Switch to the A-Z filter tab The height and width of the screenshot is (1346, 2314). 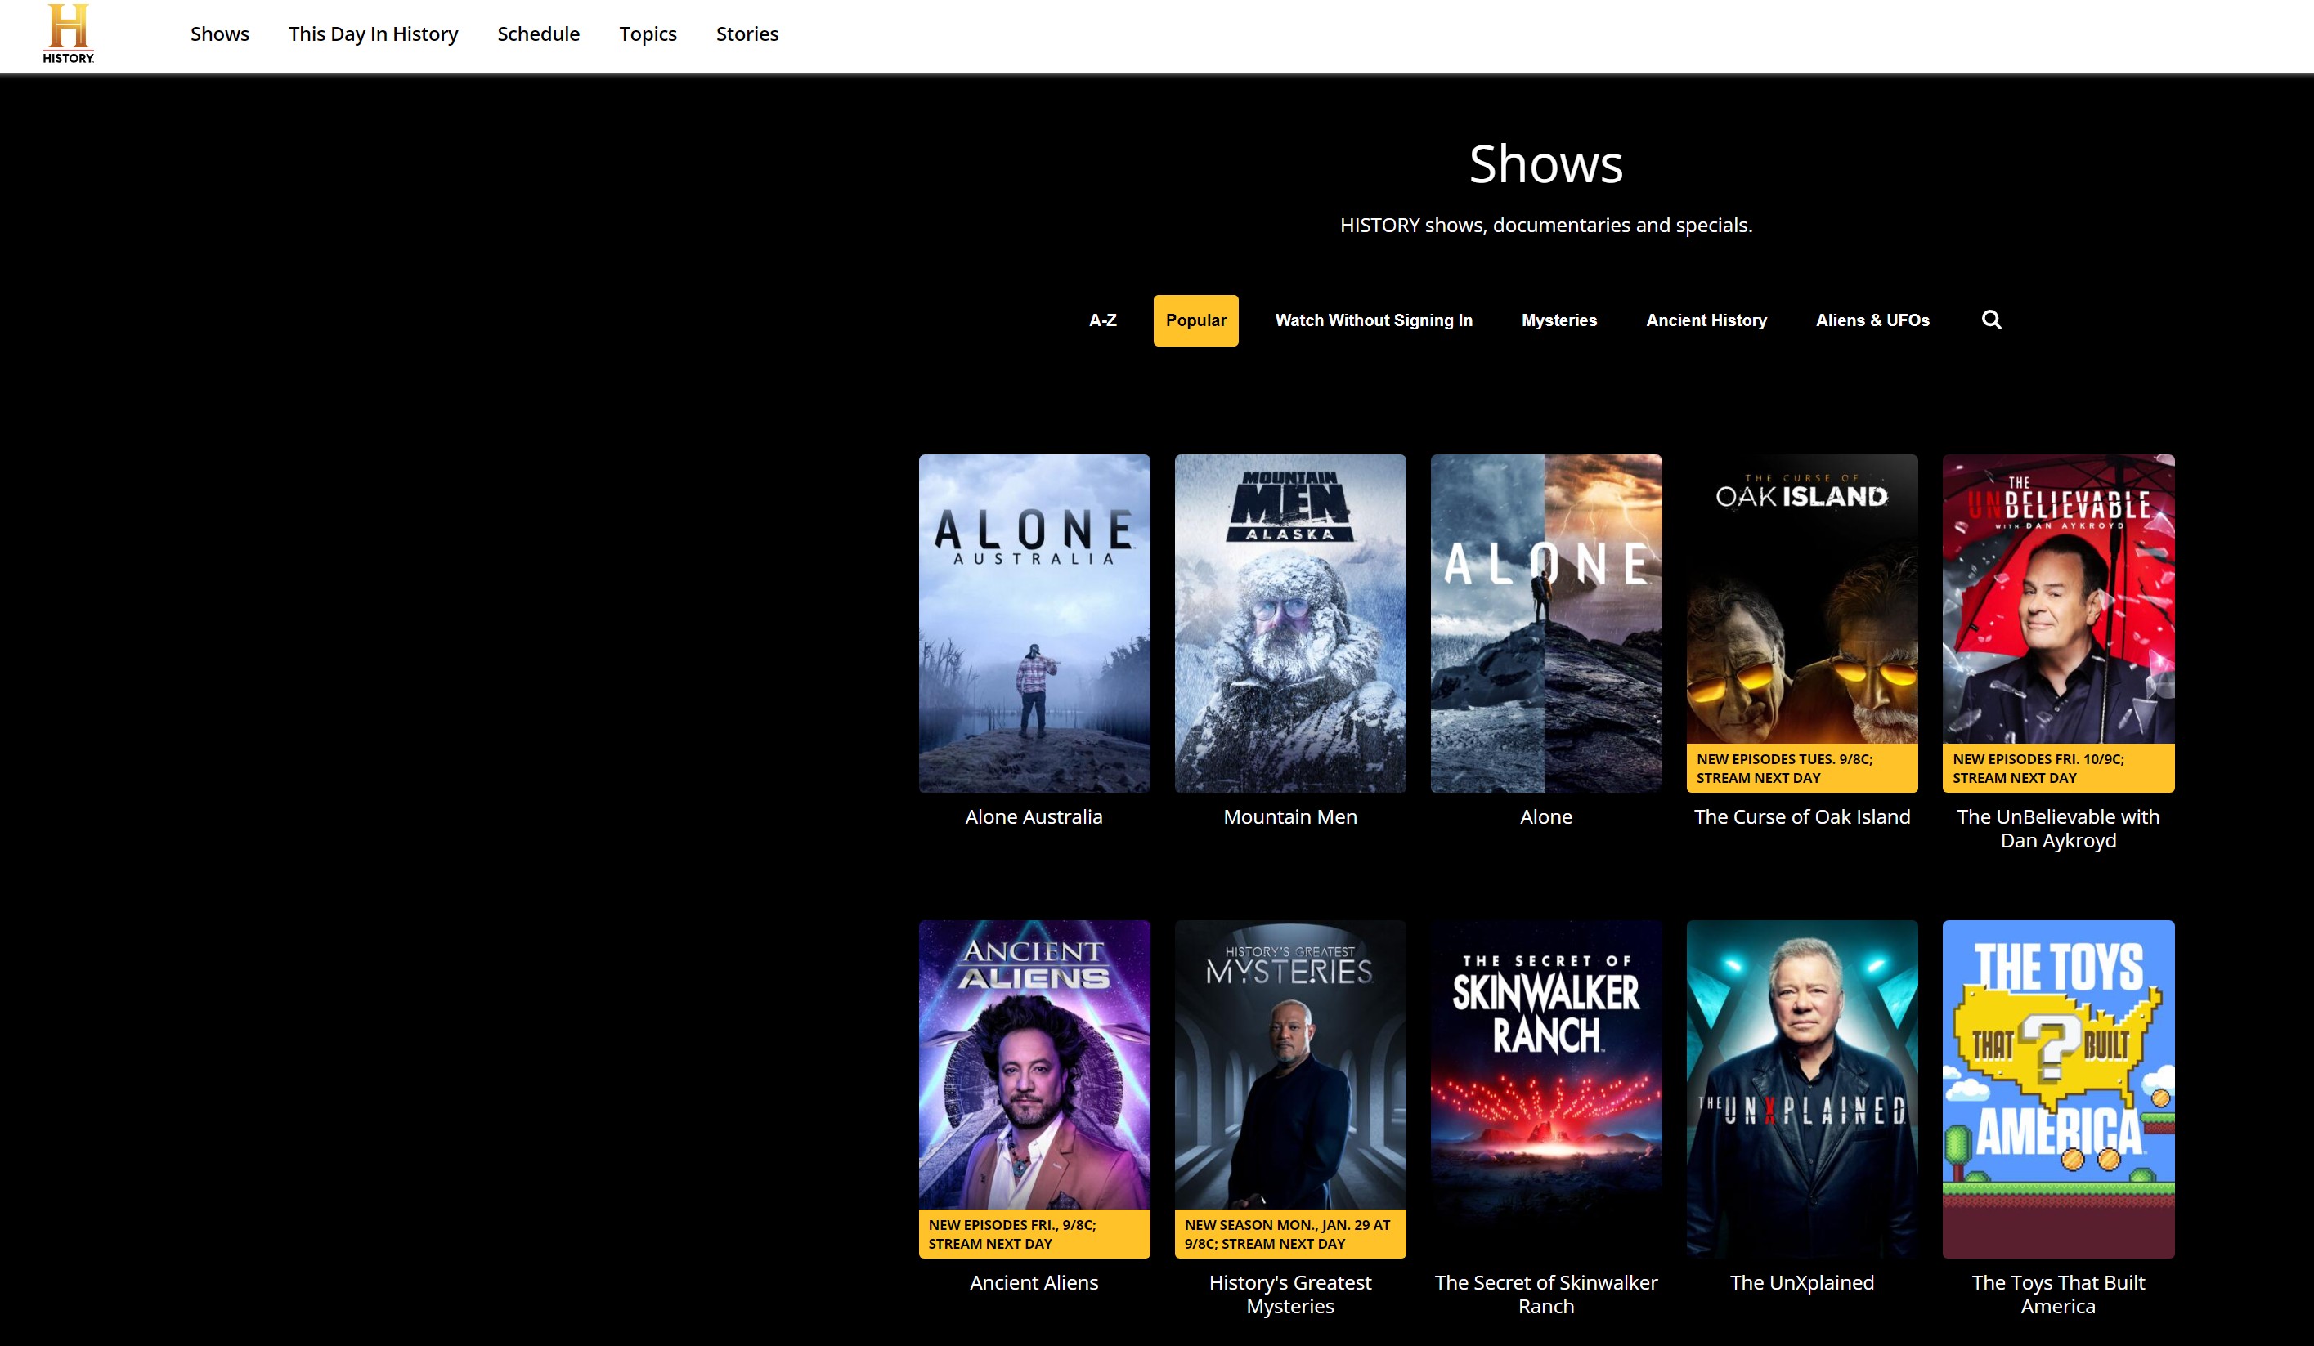pyautogui.click(x=1103, y=320)
